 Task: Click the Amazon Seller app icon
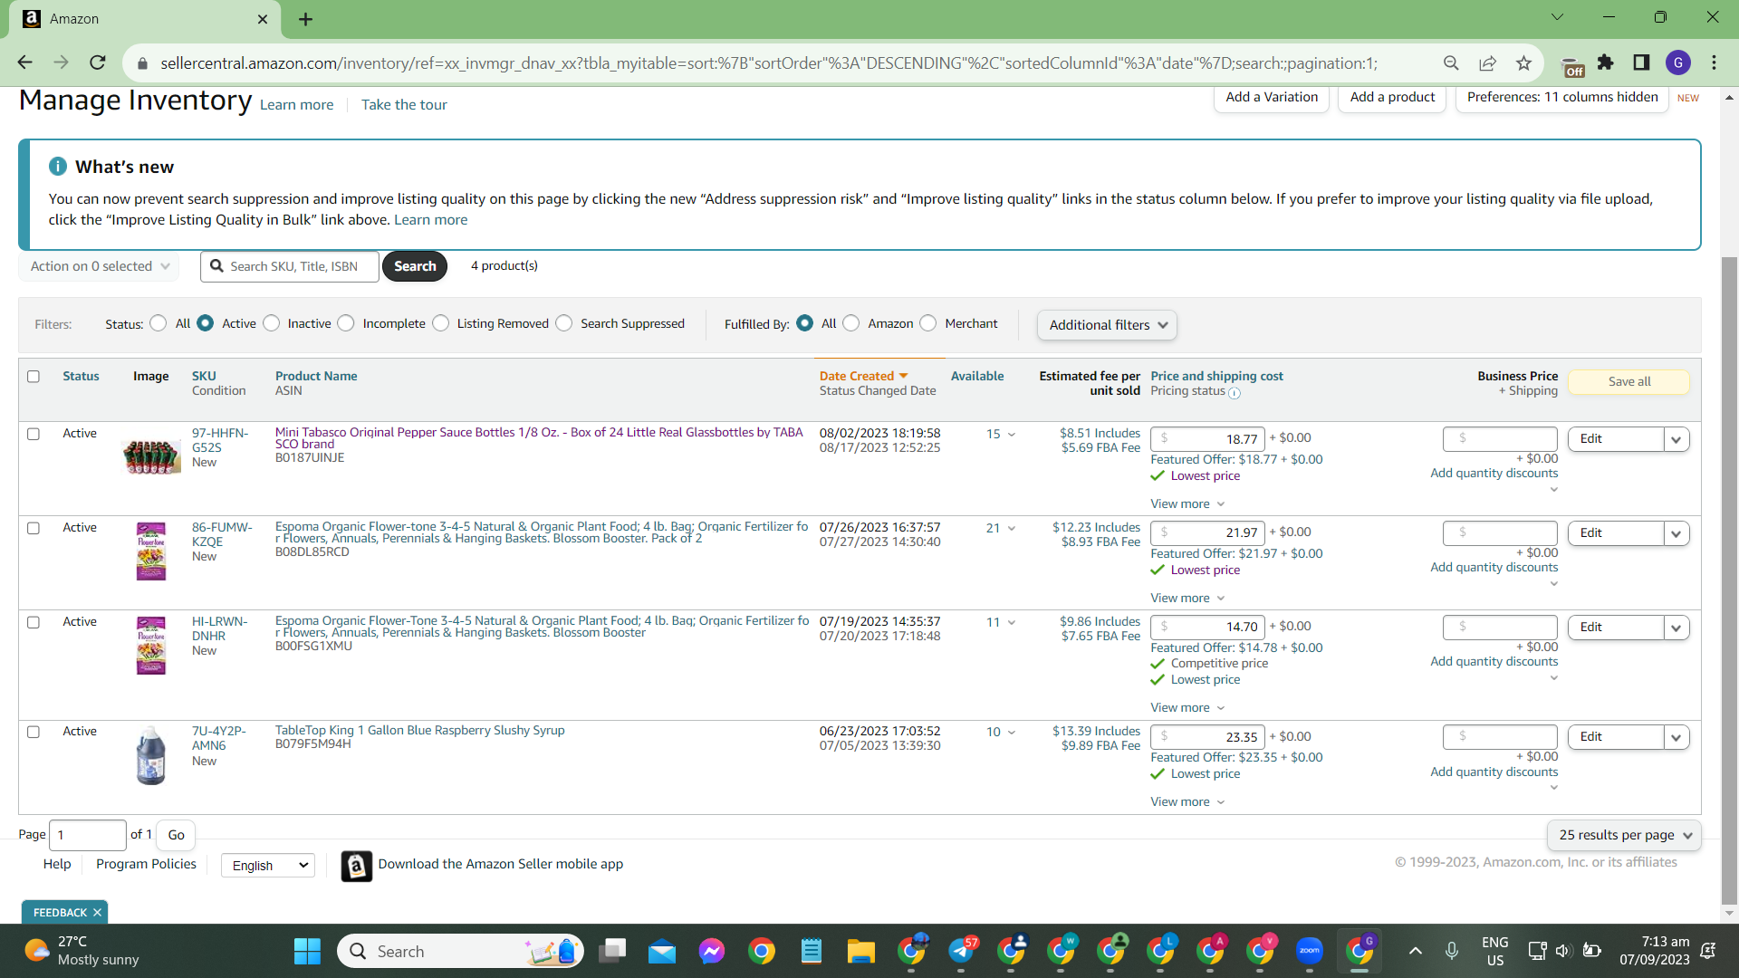coord(357,866)
